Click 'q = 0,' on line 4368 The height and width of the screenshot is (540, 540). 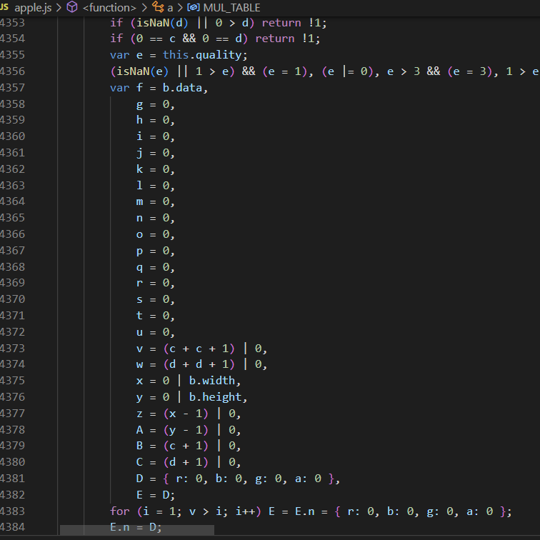point(156,267)
